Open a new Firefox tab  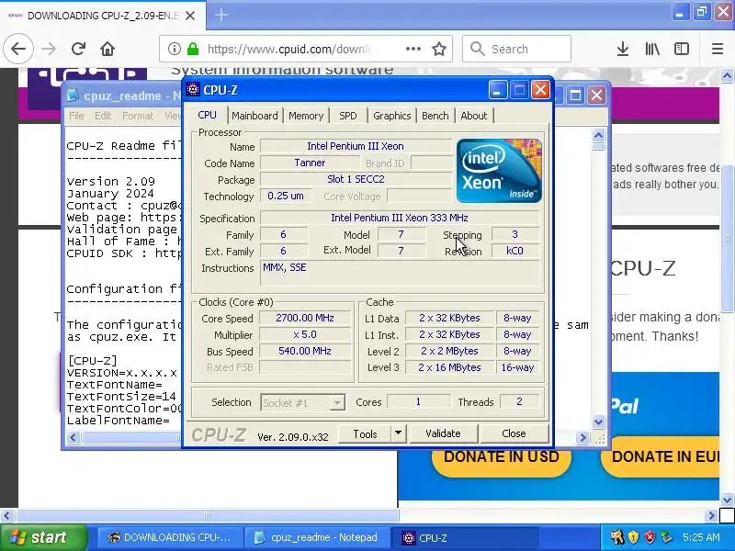[221, 15]
